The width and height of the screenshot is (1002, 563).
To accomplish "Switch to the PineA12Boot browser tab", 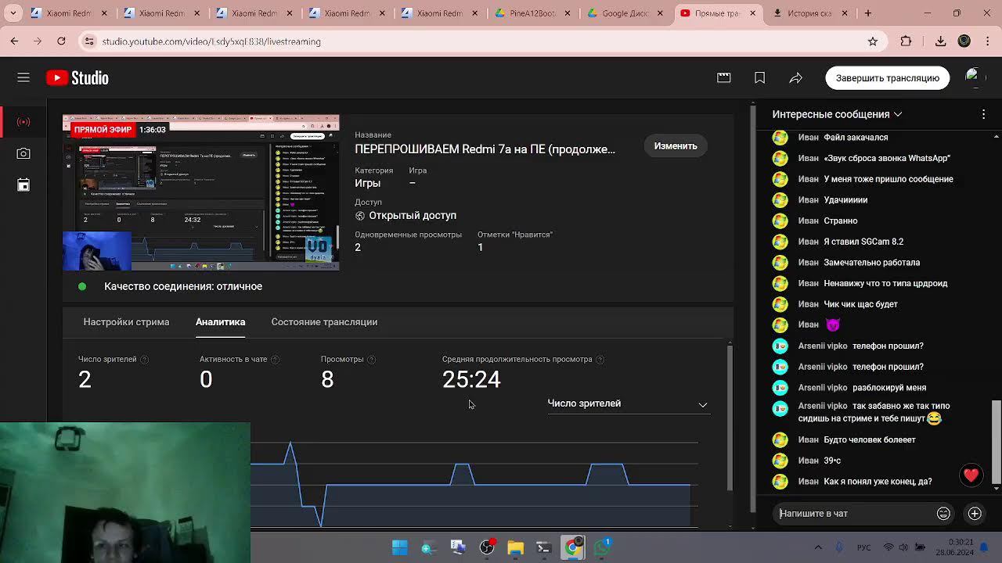I will (529, 13).
